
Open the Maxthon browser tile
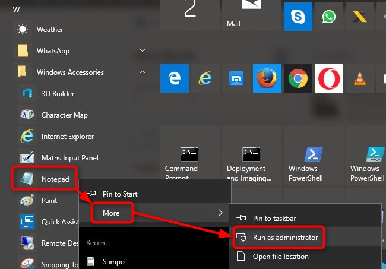[236, 78]
